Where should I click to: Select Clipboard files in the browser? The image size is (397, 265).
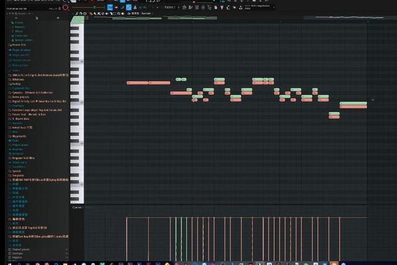point(19,88)
